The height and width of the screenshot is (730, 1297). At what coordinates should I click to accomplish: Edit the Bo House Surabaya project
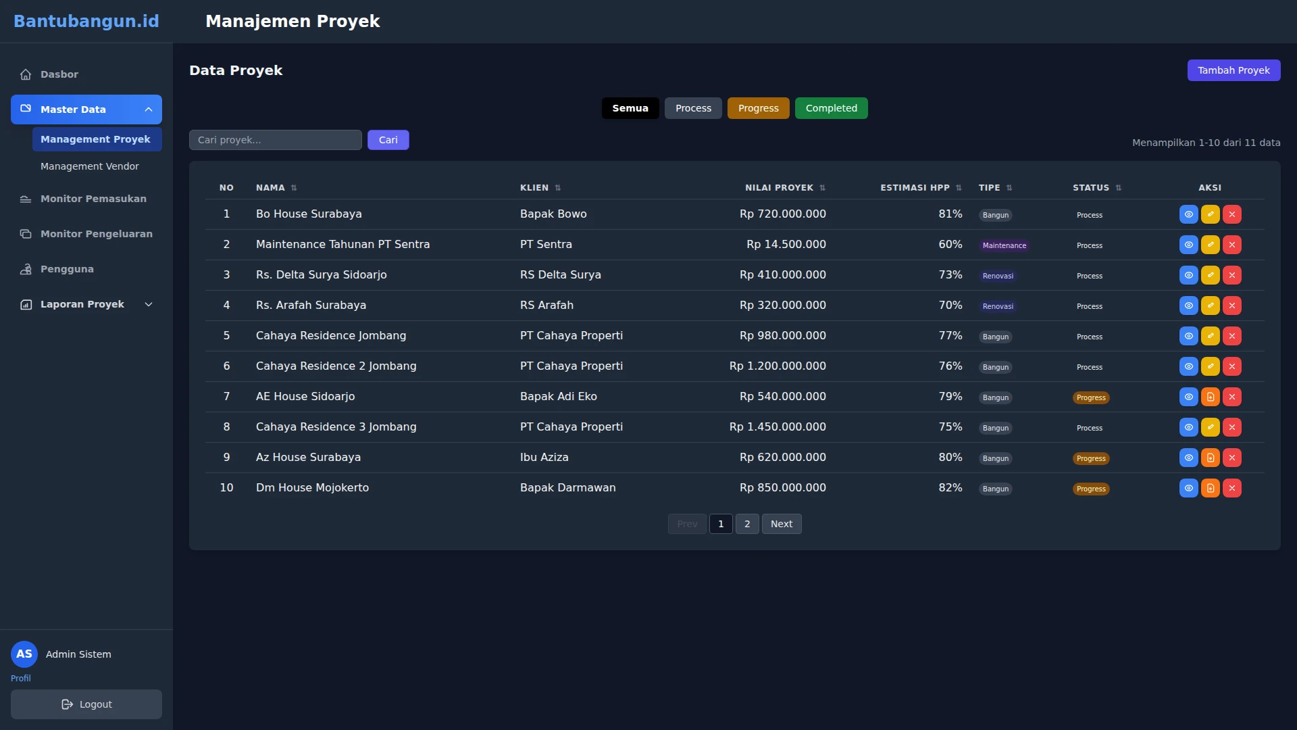tap(1210, 214)
